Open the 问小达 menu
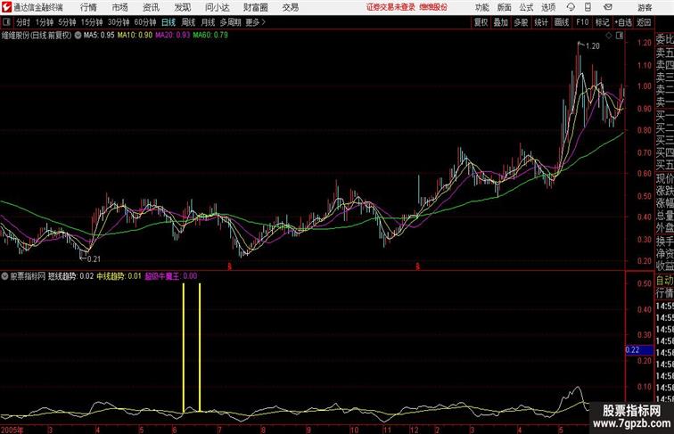This screenshot has width=674, height=434. [x=217, y=7]
